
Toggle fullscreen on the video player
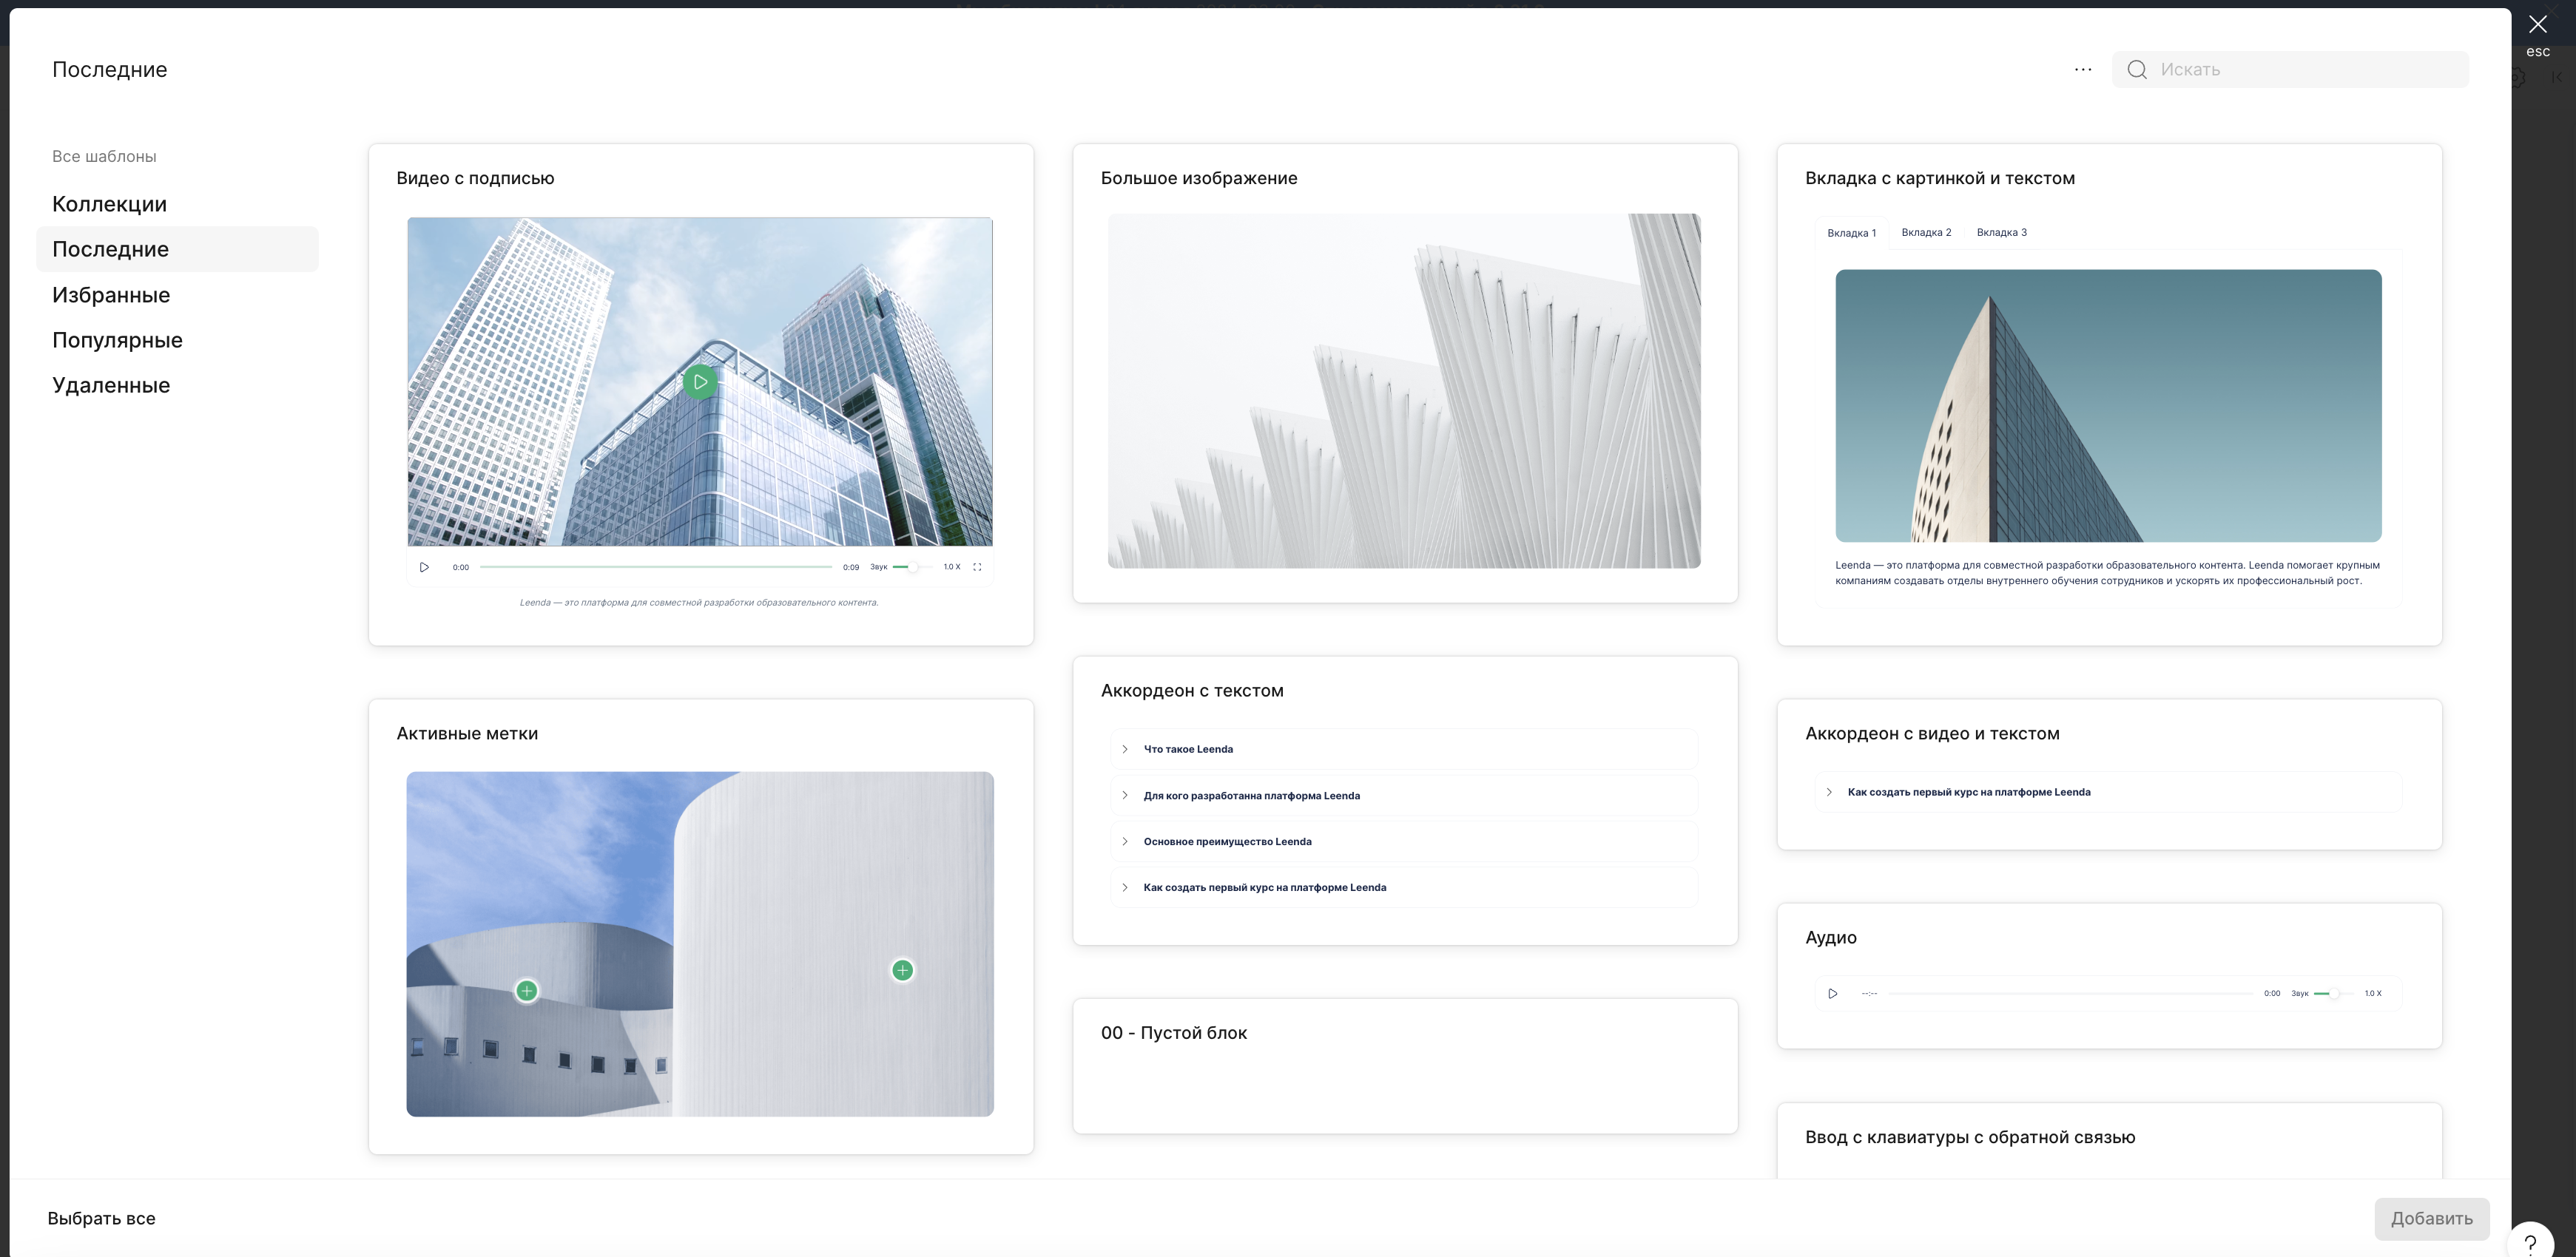[977, 566]
